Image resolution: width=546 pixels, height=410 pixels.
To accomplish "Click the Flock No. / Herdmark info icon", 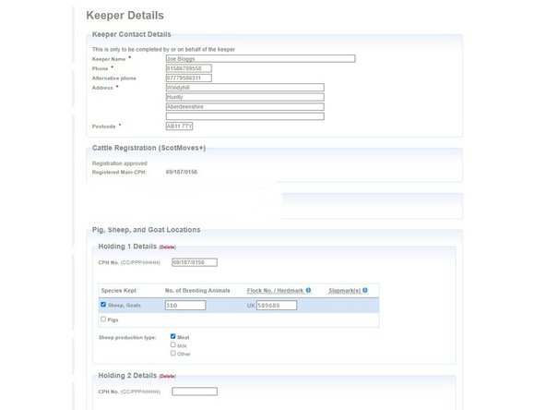I will pos(308,290).
